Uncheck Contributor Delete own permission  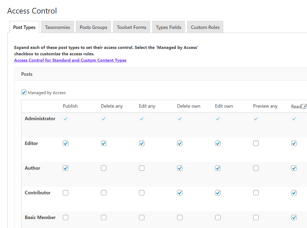[180, 193]
